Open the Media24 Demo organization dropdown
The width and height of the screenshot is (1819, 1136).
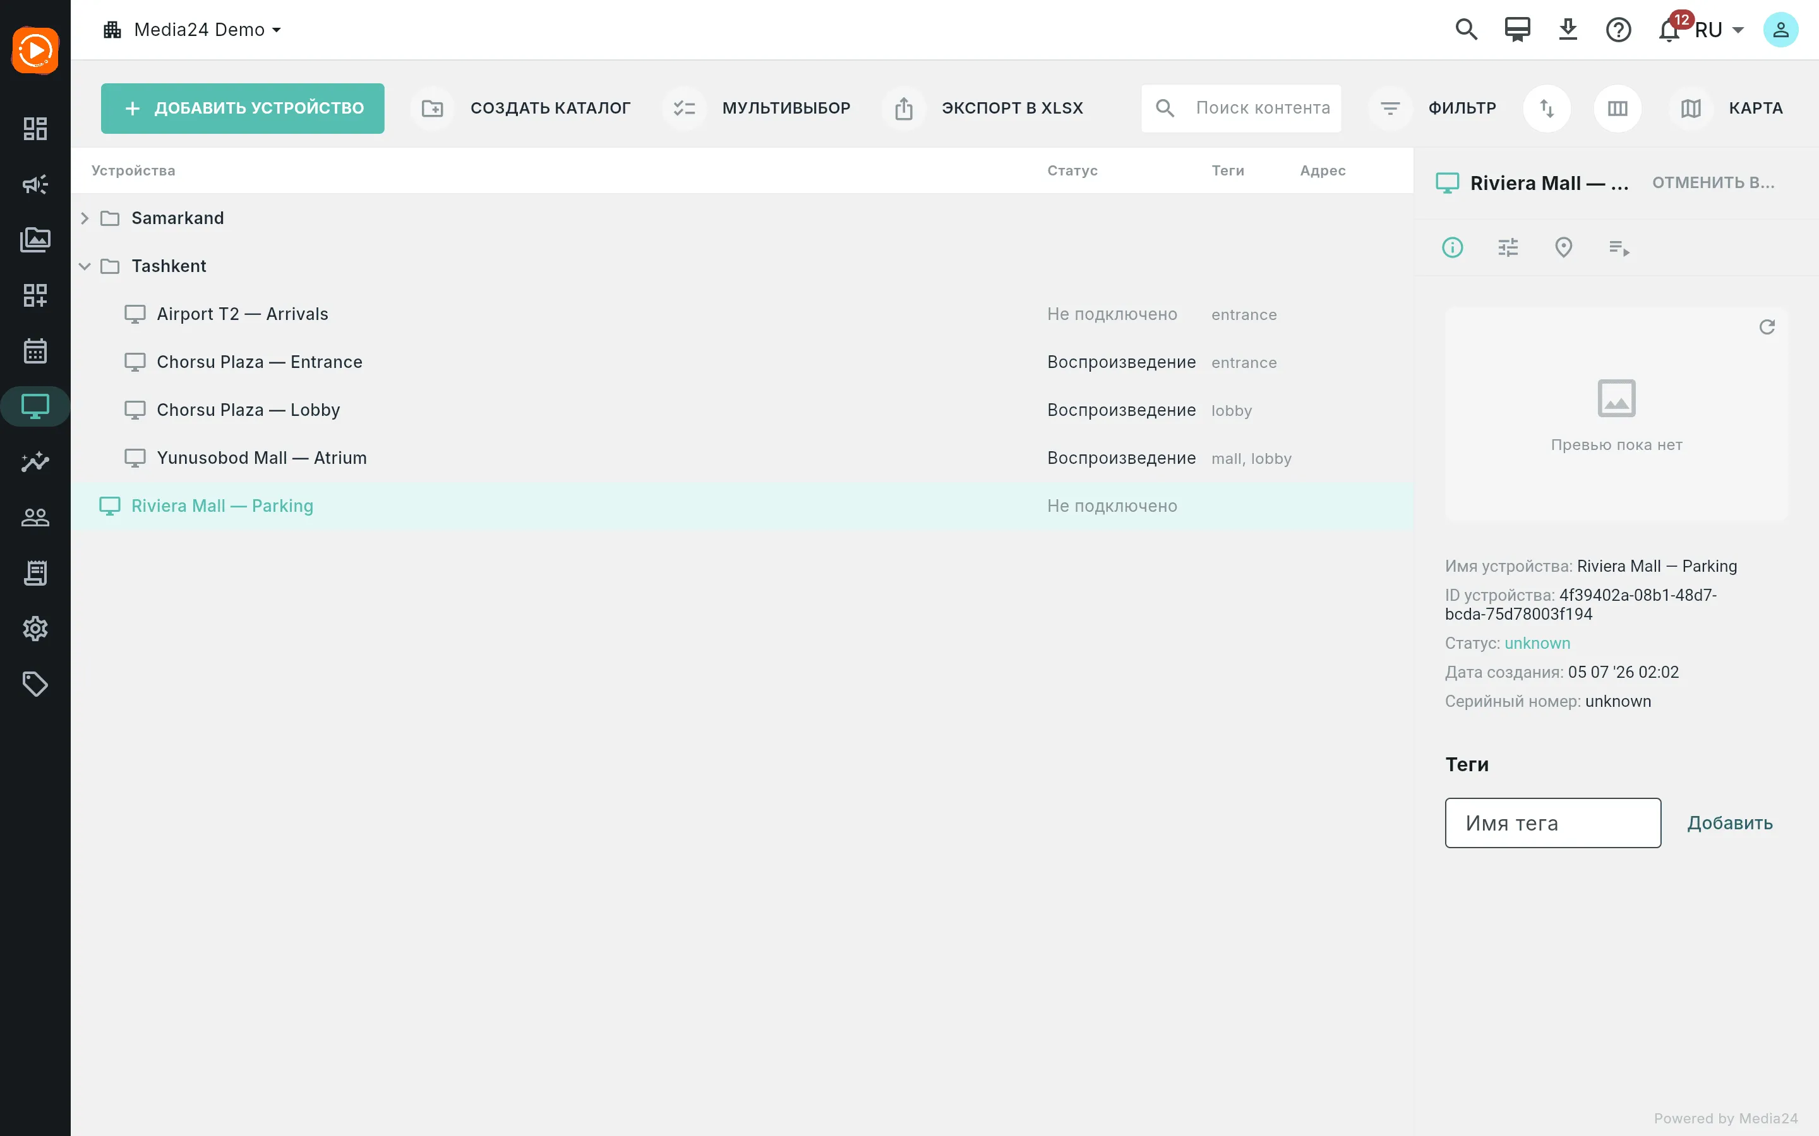coord(193,30)
